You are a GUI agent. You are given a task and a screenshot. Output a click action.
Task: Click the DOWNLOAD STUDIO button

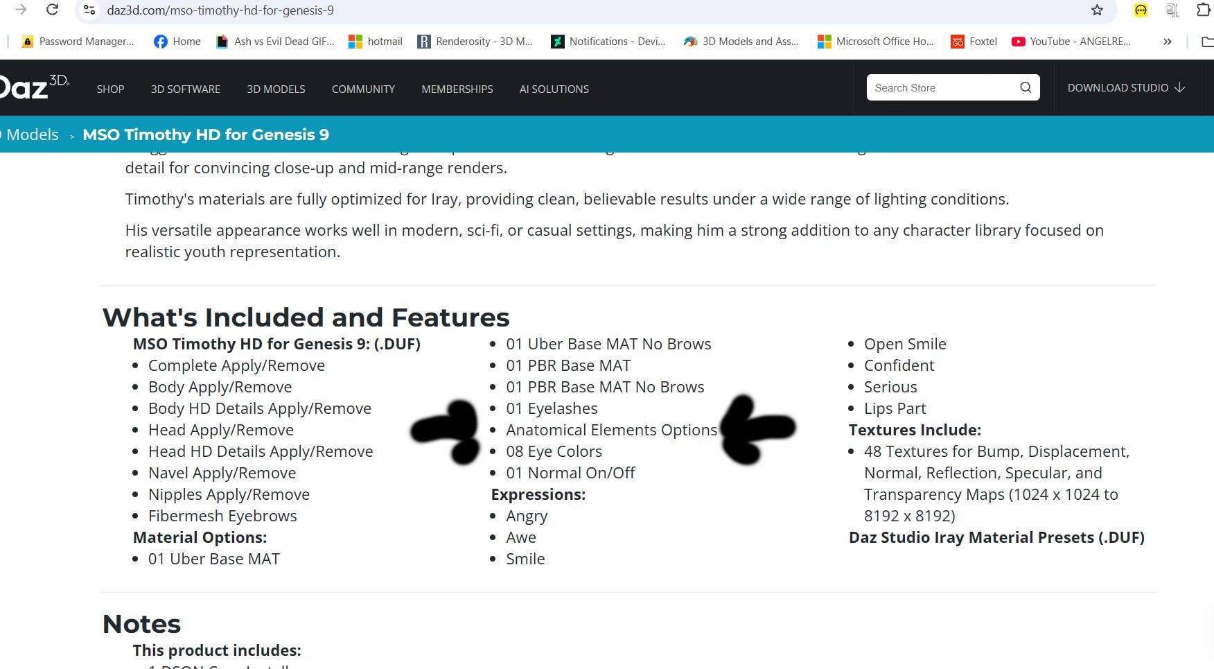[1126, 87]
